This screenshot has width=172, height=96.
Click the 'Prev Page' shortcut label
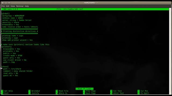91,91
